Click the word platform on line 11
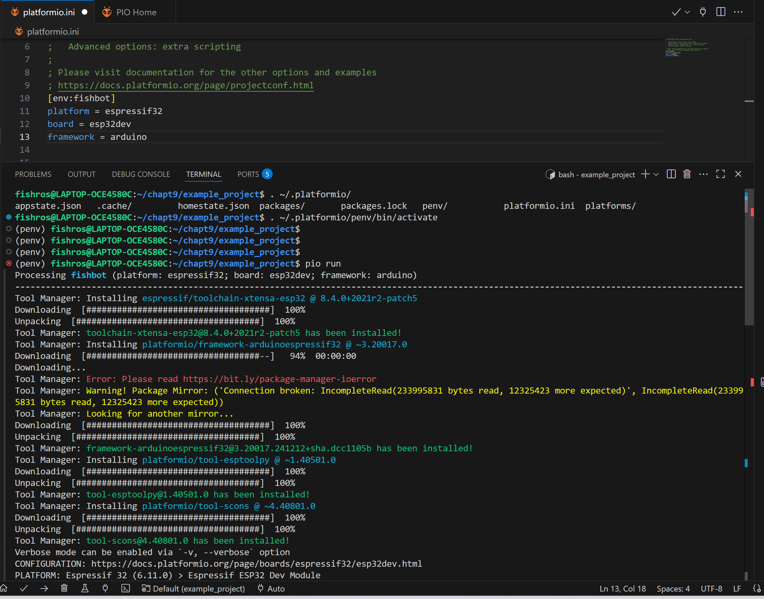Screen dimensions: 764x599 pyautogui.click(x=68, y=111)
